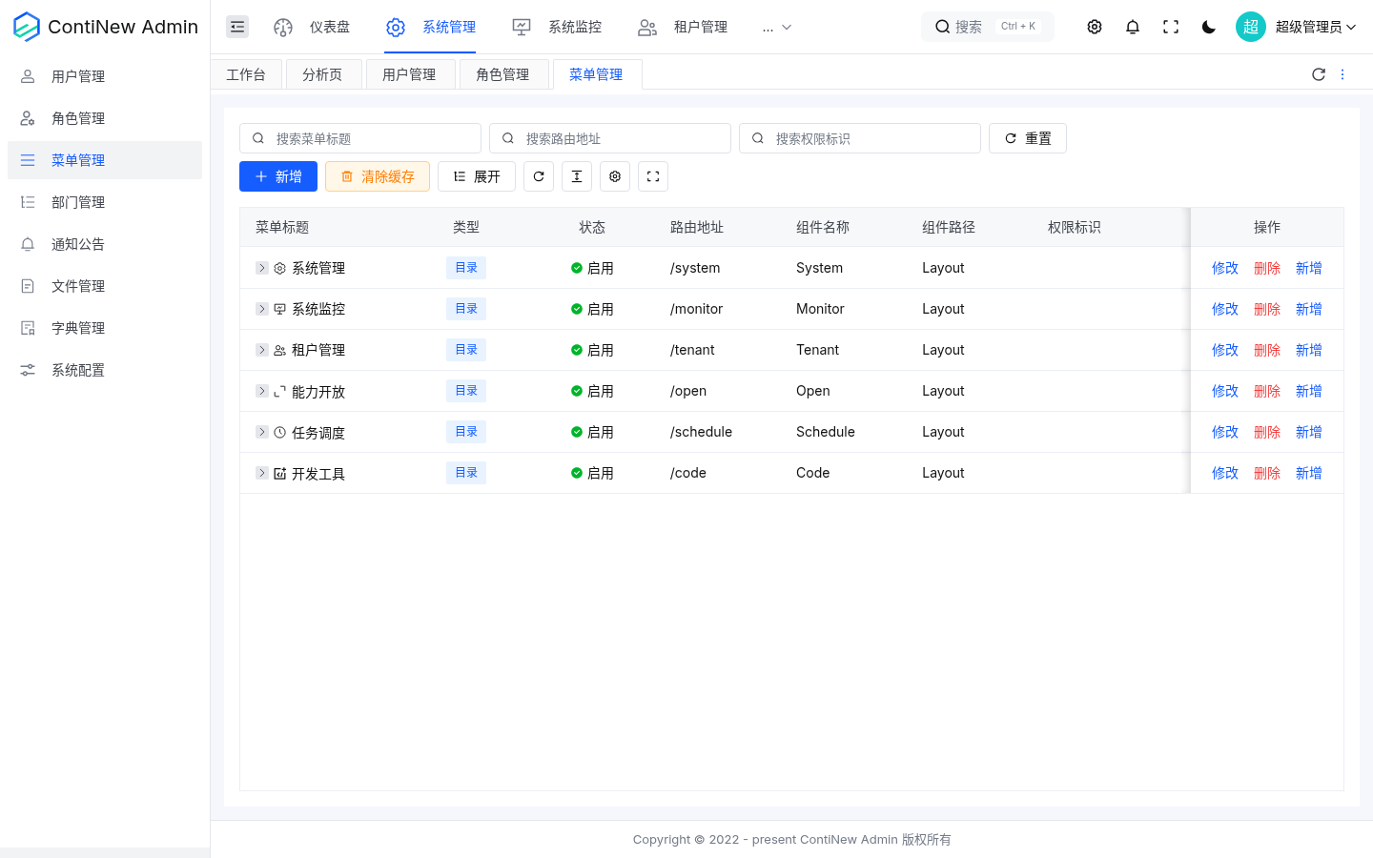Switch to the 工作台 tab
This screenshot has height=858, width=1373.
pos(246,74)
